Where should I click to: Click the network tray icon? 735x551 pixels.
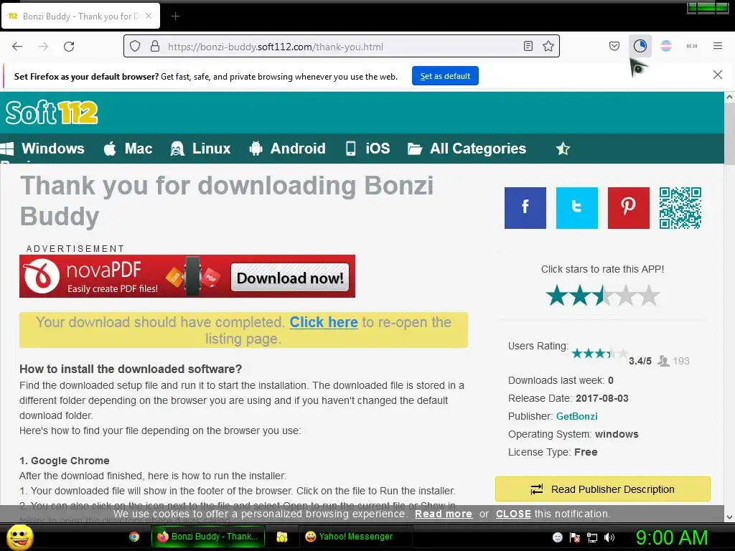click(x=592, y=537)
